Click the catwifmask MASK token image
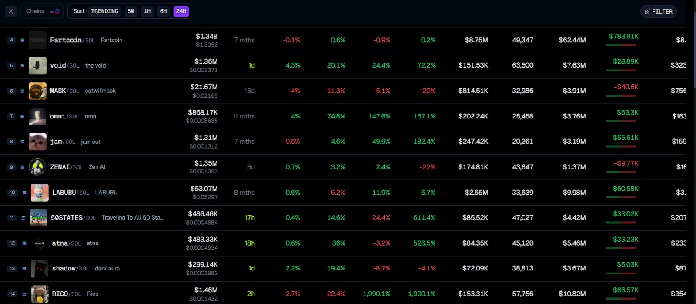 [37, 91]
